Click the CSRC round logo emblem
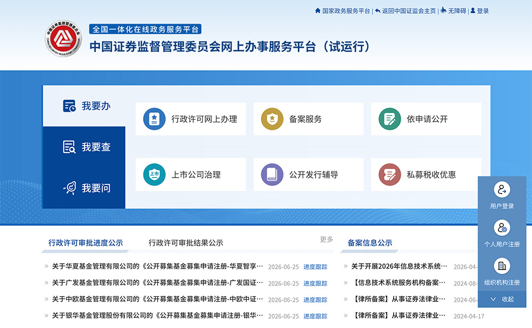Screen dimensions: 532x328 point(63,38)
